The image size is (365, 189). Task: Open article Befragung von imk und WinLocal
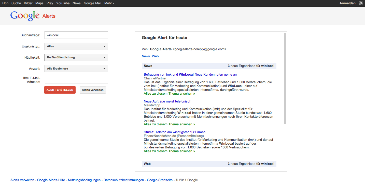click(190, 75)
